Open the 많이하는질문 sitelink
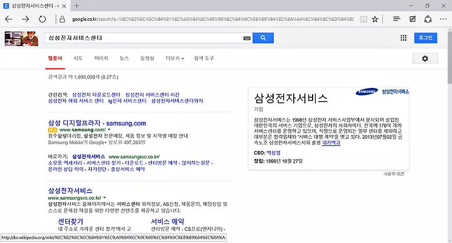This screenshot has width=452, height=243. (x=195, y=163)
